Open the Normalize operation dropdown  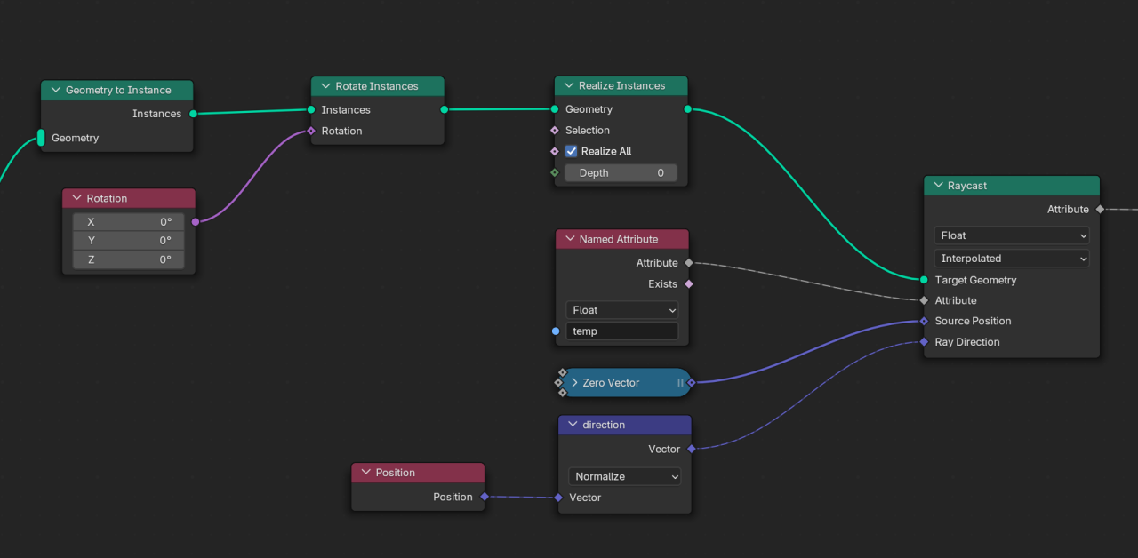coord(624,476)
